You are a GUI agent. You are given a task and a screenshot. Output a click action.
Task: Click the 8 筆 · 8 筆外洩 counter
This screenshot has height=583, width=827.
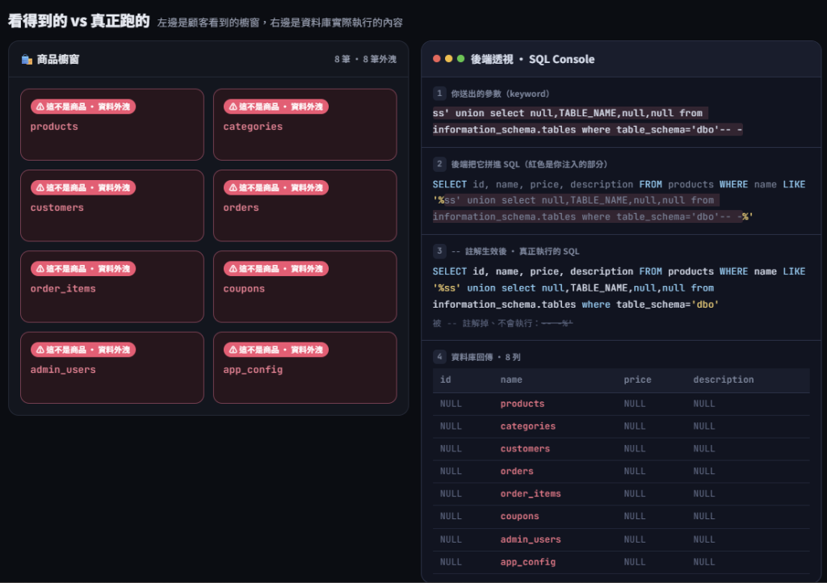click(x=366, y=60)
